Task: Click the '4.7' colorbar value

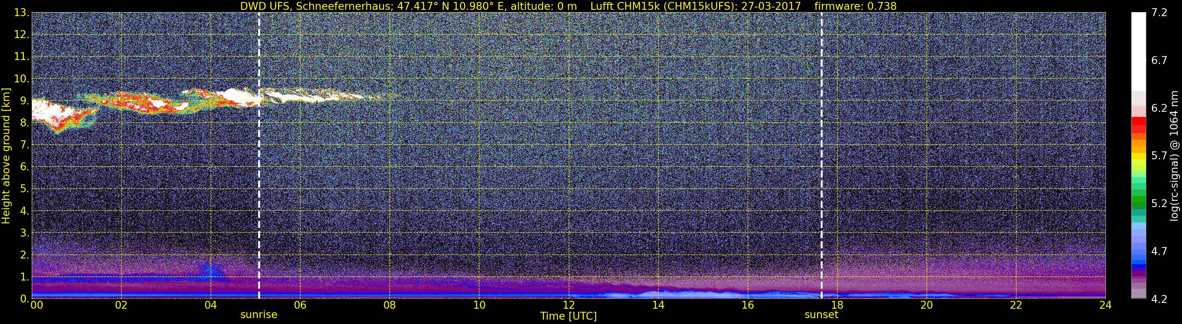Action: (1159, 251)
